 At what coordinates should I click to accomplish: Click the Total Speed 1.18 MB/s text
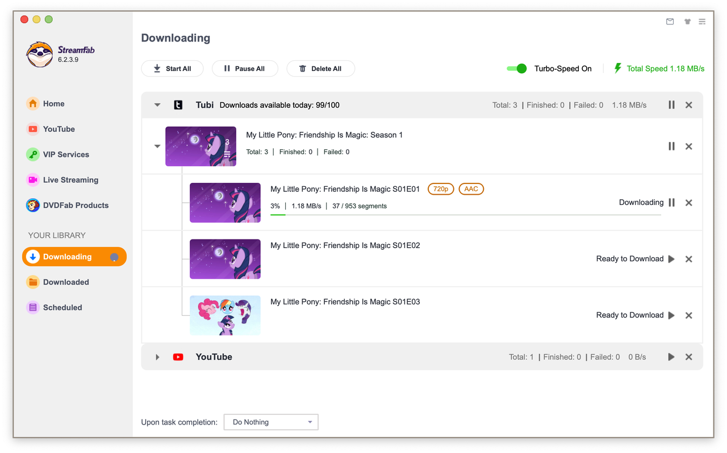[x=665, y=69]
